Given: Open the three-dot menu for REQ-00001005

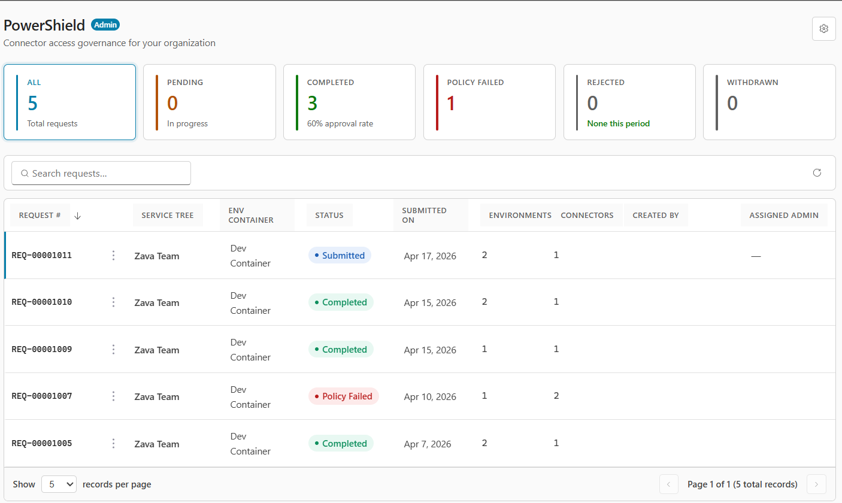Looking at the screenshot, I should click(x=114, y=444).
